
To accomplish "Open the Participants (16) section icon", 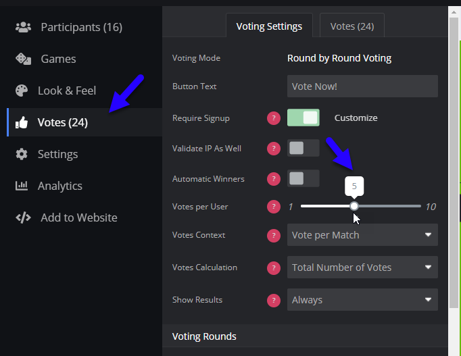I will [23, 27].
